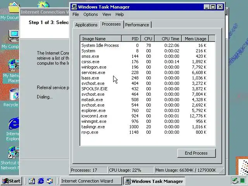Launch Internet Explorer from quick launch
This screenshot has width=248, height=186.
[x=41, y=181]
